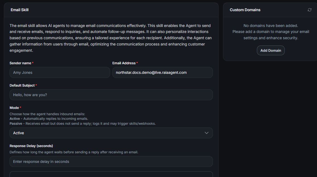The image size is (317, 177).
Task: Expand Mode options via chevron arrow
Action: 206,133
